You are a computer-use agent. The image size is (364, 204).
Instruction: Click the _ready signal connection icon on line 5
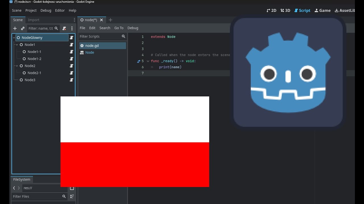[139, 61]
